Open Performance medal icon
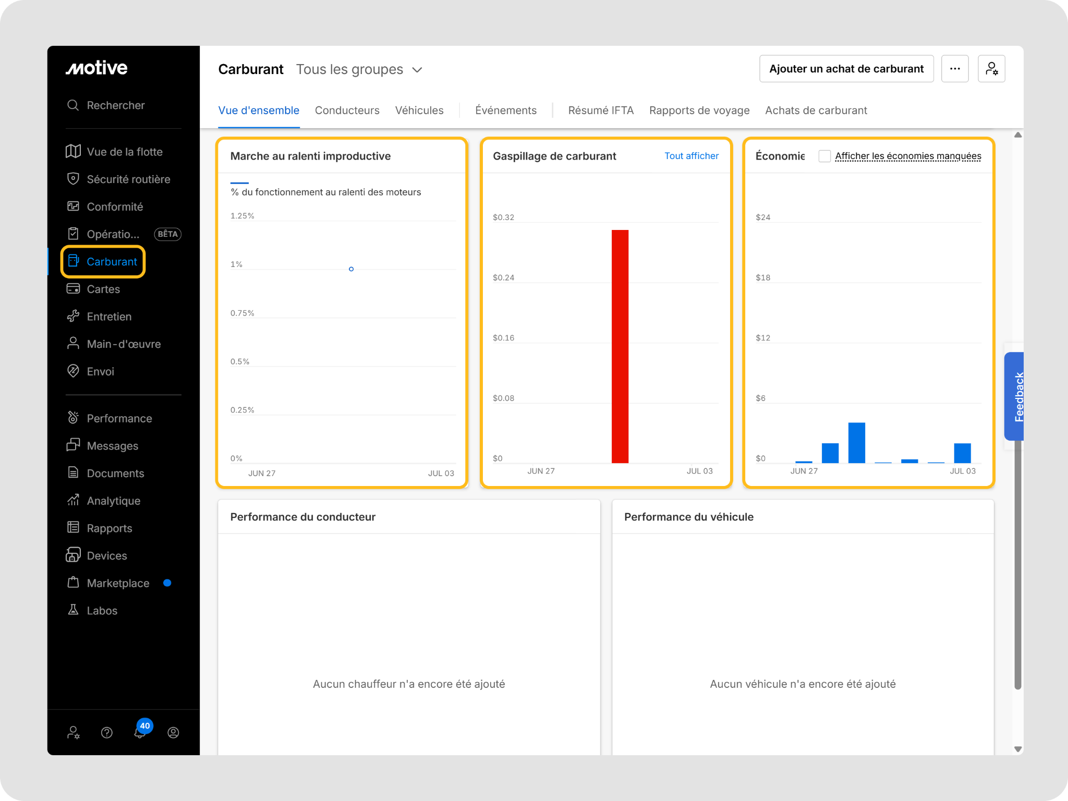The image size is (1068, 801). (73, 418)
